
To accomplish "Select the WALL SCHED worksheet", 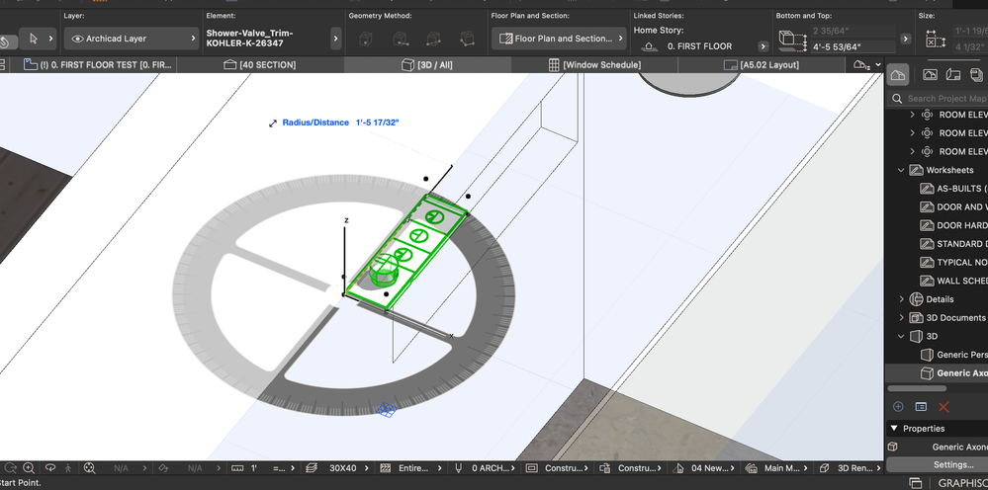I will pyautogui.click(x=952, y=281).
